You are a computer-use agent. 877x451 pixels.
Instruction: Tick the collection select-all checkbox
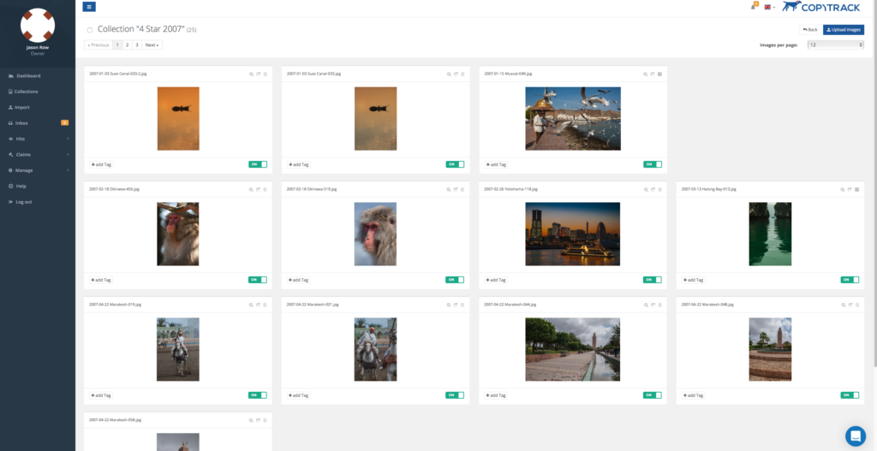[89, 30]
